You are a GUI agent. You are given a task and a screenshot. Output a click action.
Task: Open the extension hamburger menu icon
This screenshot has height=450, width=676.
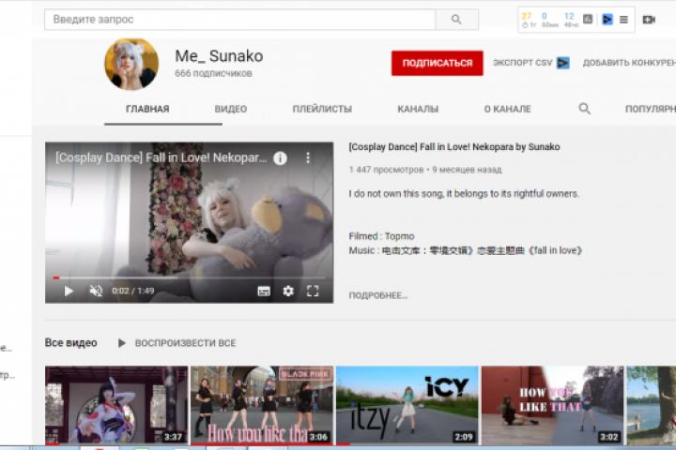(x=623, y=20)
